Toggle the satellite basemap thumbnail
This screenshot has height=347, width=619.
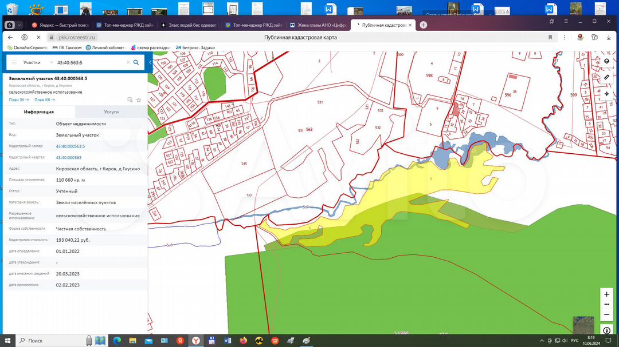583,325
